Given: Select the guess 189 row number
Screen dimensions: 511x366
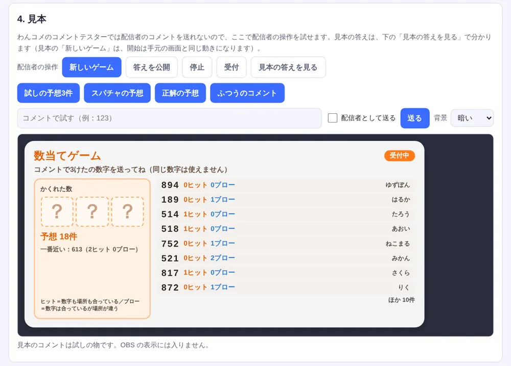Looking at the screenshot, I should click(170, 200).
